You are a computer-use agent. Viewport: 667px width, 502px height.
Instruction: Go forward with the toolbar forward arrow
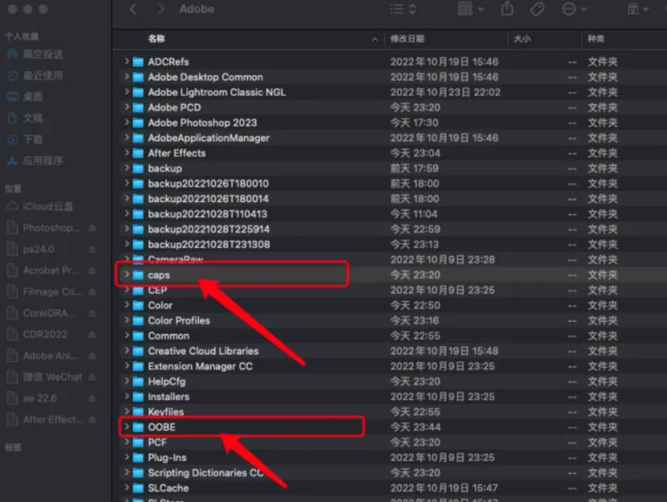click(x=160, y=9)
